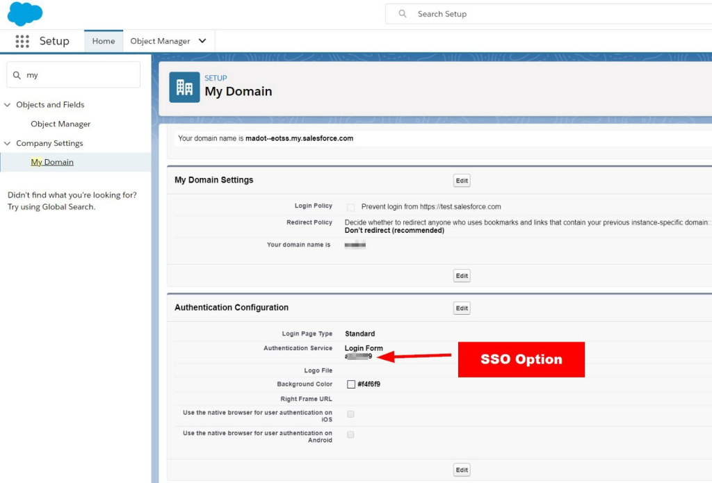Open the Object Manager tab dropdown arrow

pos(202,41)
